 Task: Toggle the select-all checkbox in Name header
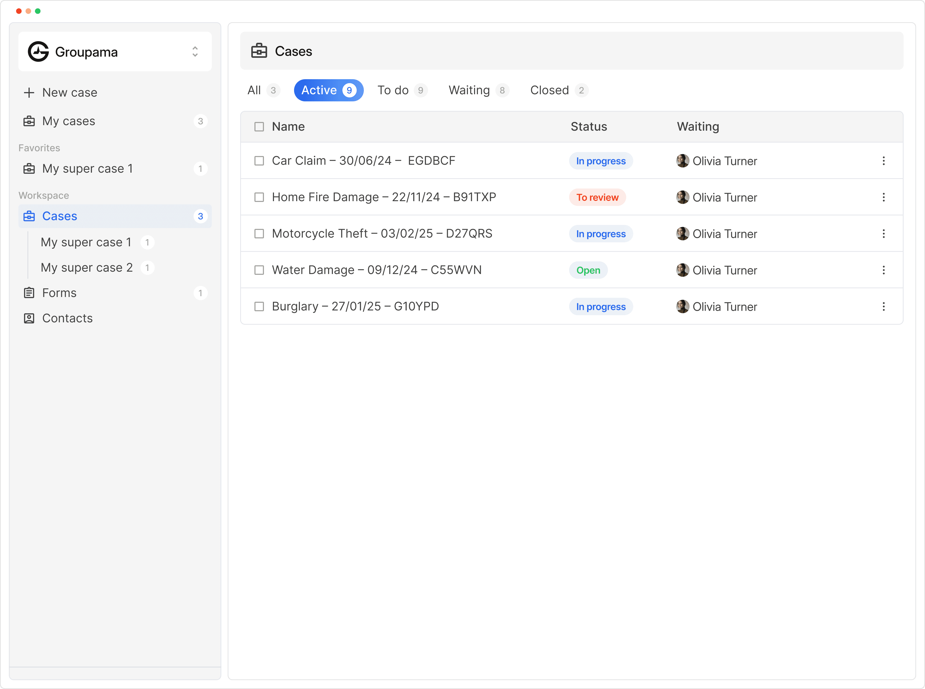click(x=259, y=127)
